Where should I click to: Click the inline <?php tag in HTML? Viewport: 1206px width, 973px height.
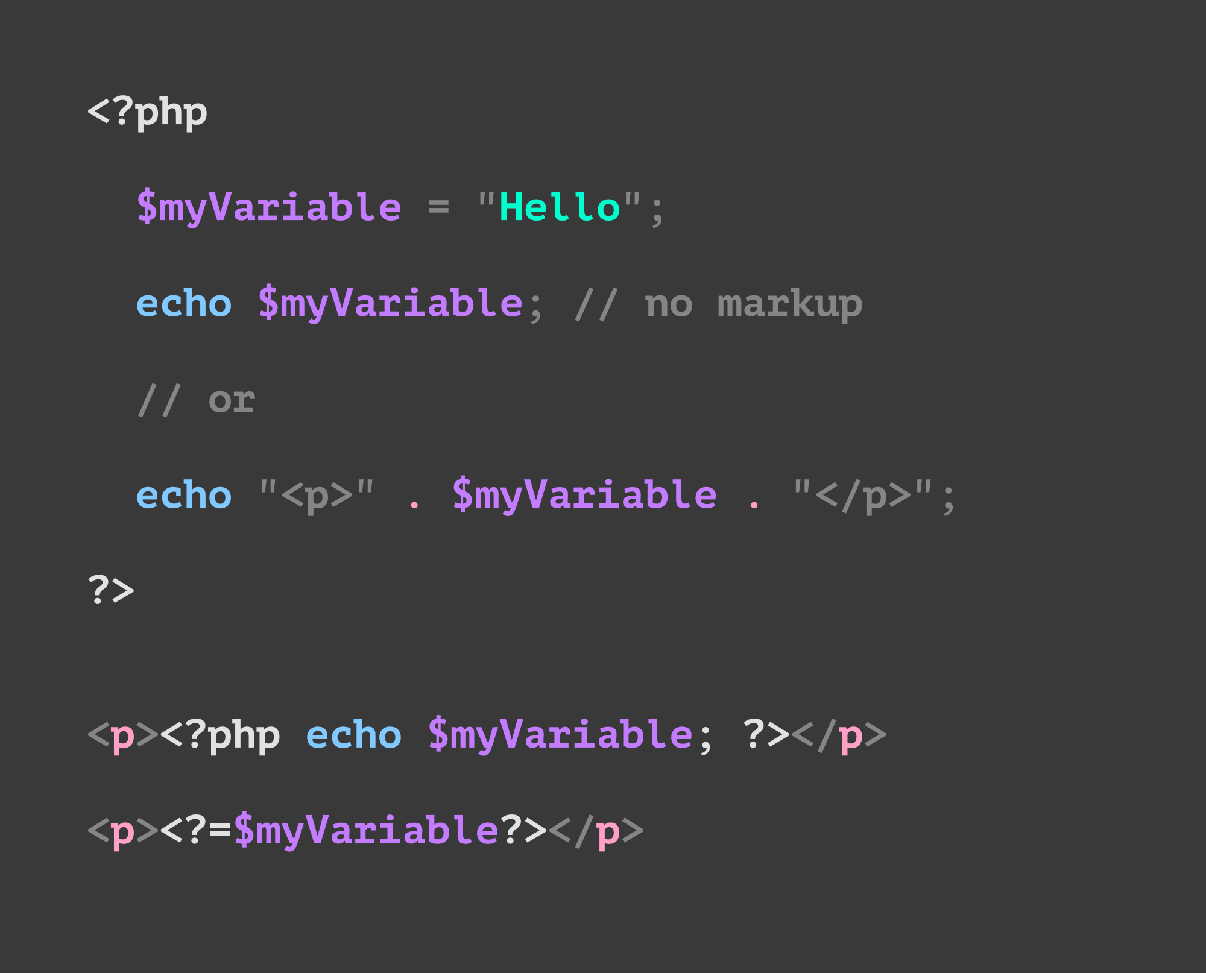tap(221, 736)
